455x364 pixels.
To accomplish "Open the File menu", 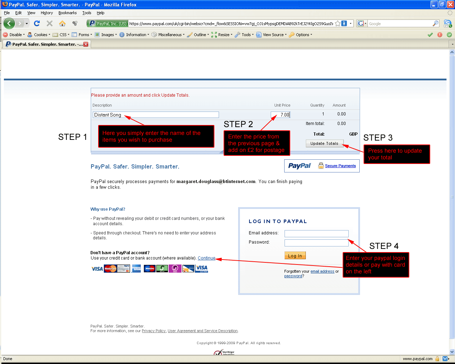I will click(7, 13).
